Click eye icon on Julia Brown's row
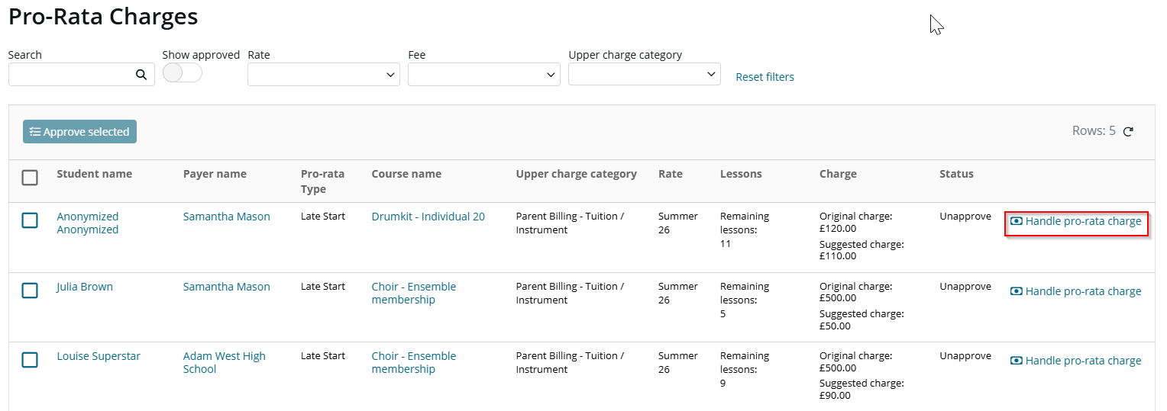The image size is (1167, 411). pyautogui.click(x=1016, y=291)
